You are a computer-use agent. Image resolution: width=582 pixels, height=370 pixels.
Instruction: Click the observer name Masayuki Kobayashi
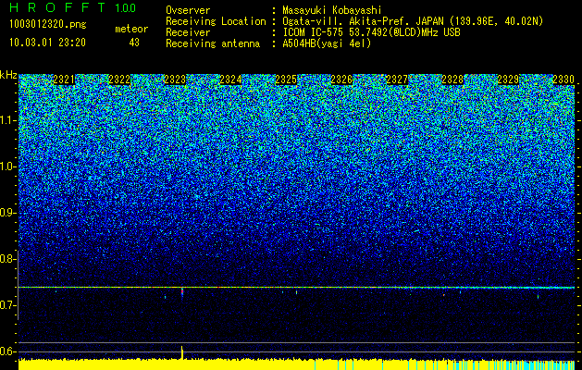tap(332, 10)
